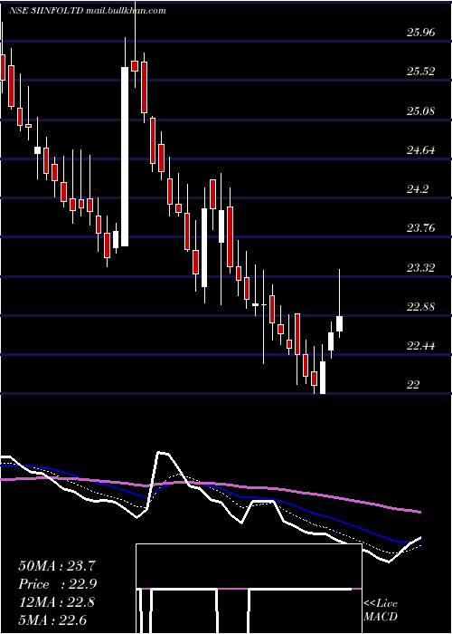Viewport: 452px width, 634px height.
Task: Click the 23.32 price axis label
Action: [421, 267]
